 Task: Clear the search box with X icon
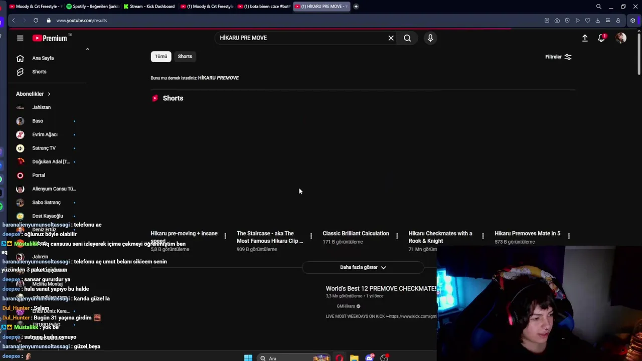tap(391, 38)
